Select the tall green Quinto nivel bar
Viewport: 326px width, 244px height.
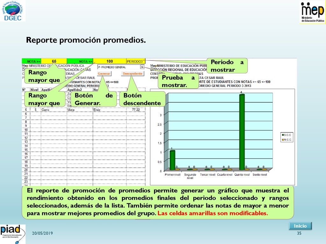(x=242, y=132)
